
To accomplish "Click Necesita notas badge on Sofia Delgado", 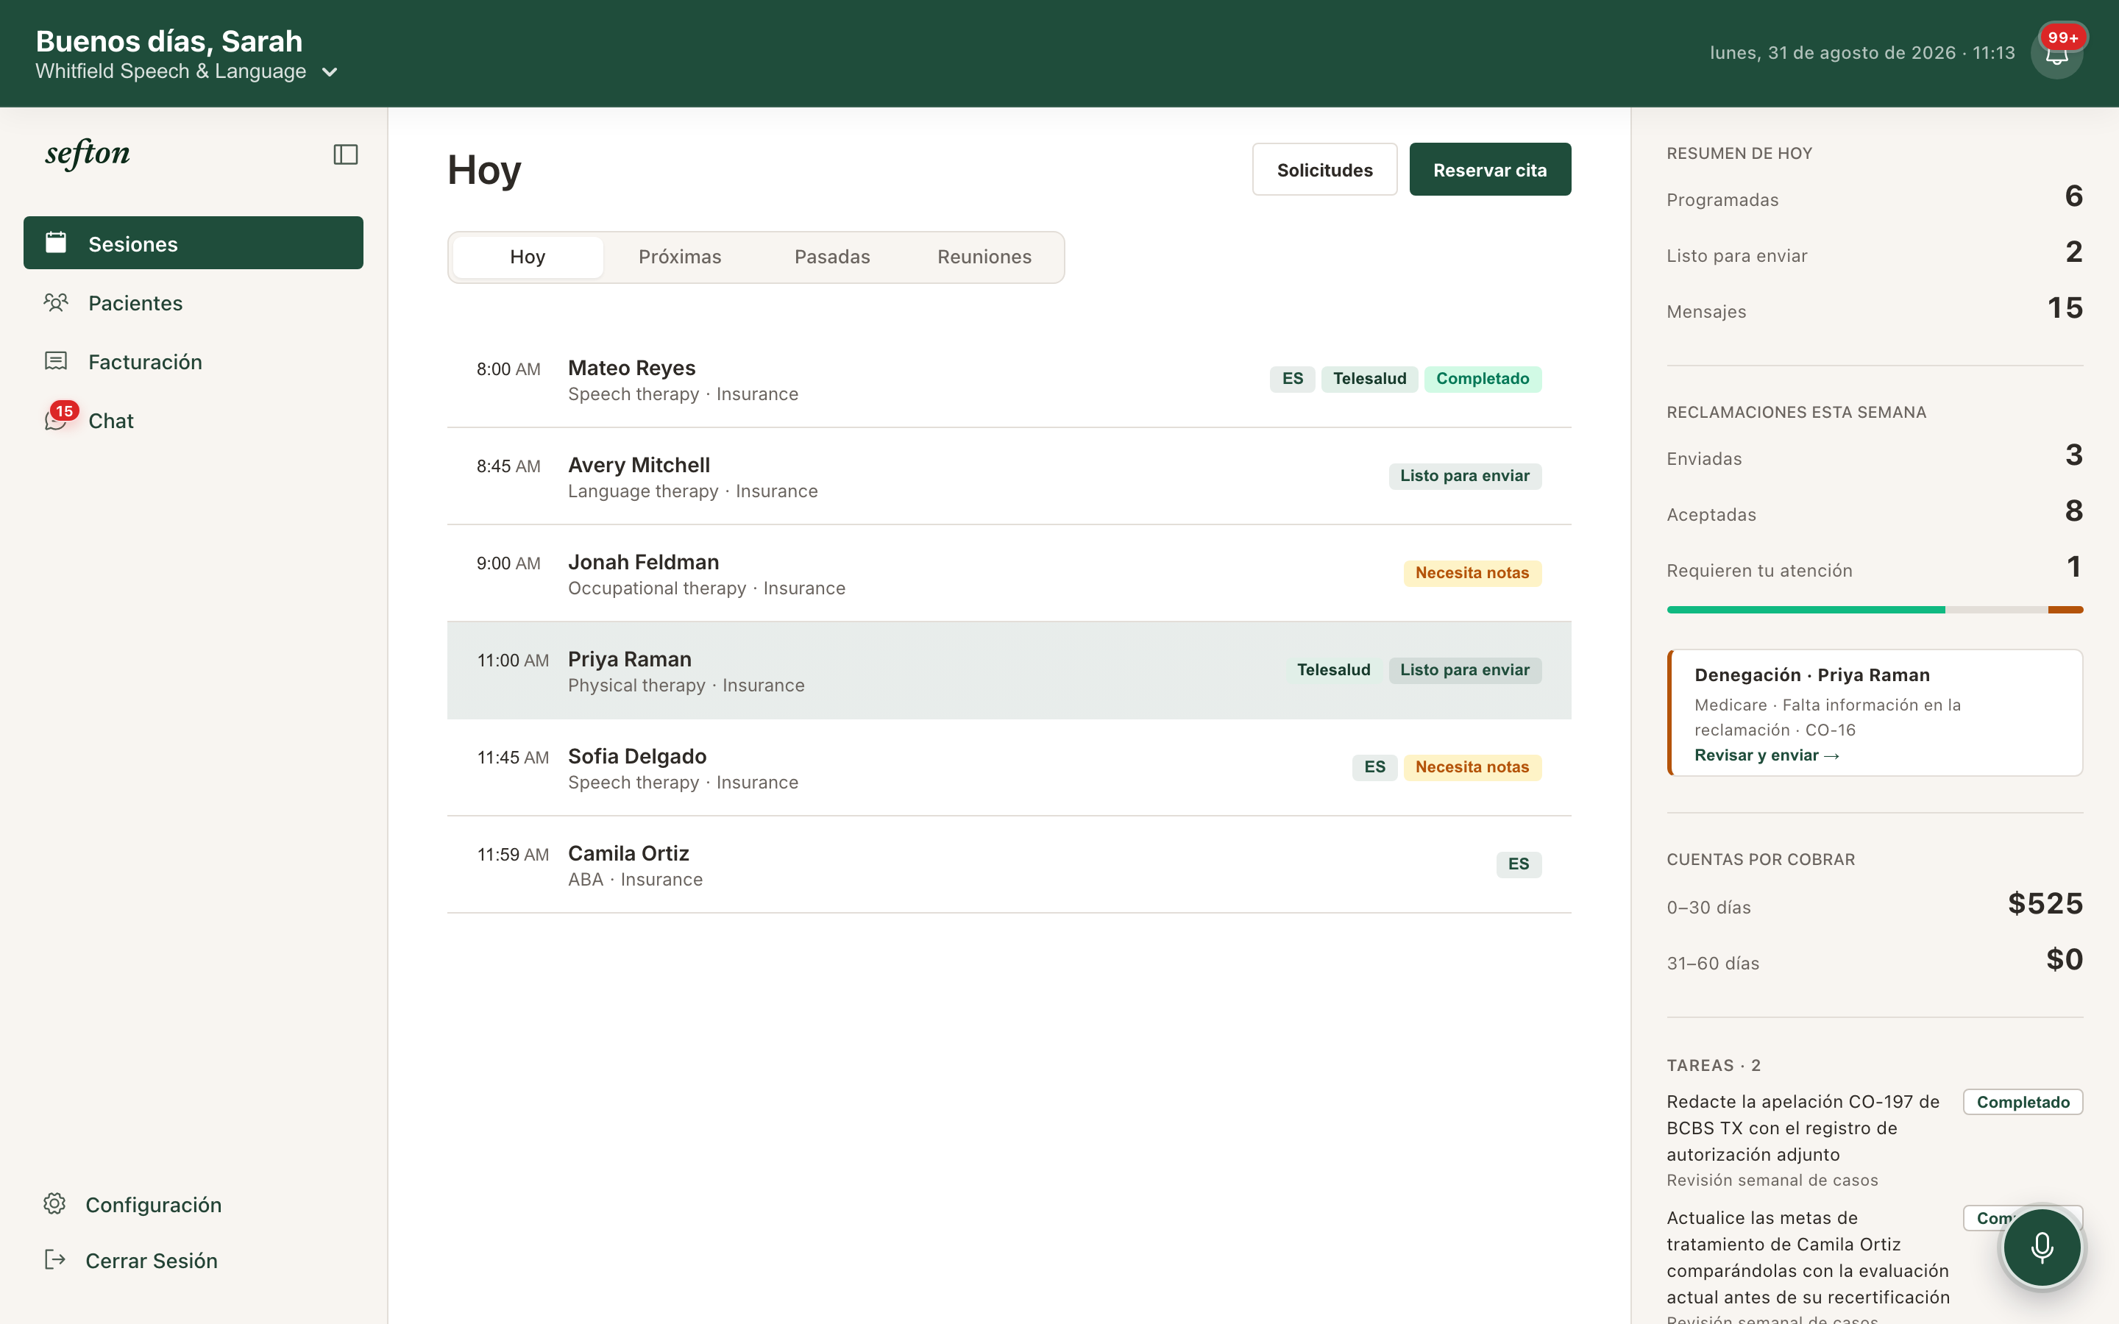I will 1472,768.
